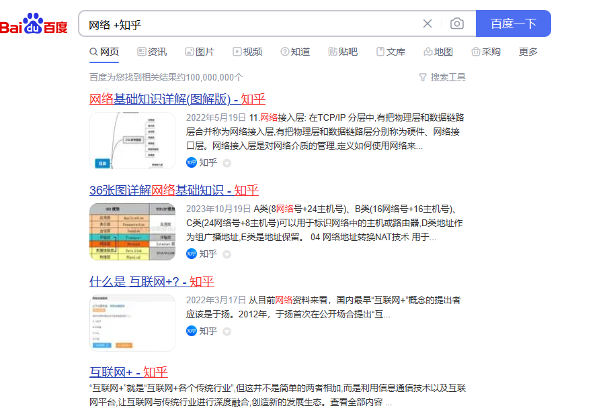The image size is (611, 412).
Task: Expand the dropdown arrow under first result
Action: coord(227,163)
